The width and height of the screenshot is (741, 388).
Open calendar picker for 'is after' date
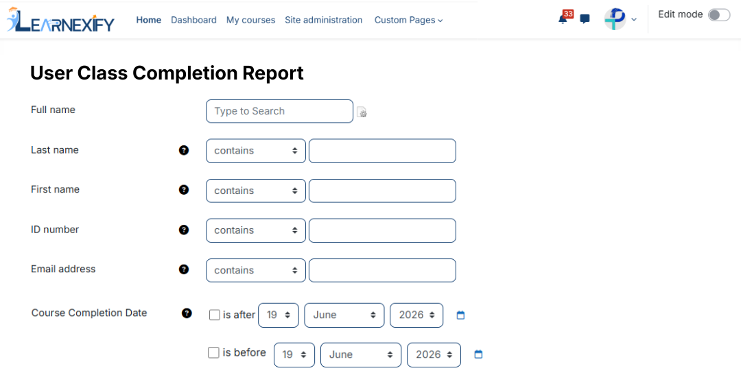click(x=461, y=315)
